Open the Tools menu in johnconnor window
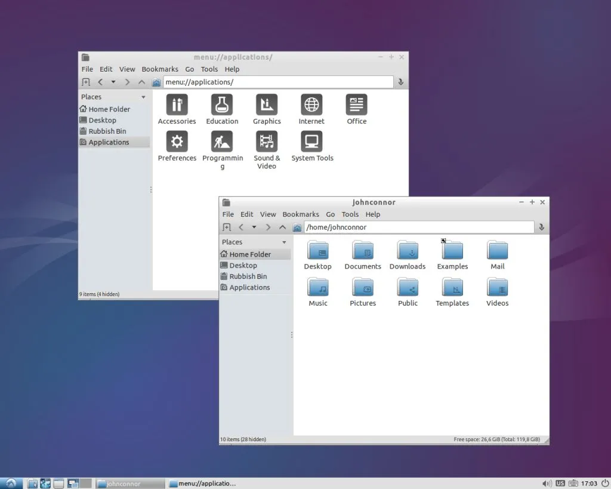The height and width of the screenshot is (489, 611). click(350, 214)
